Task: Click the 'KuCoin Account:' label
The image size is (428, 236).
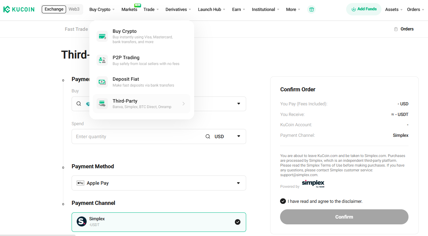Action: tap(296, 125)
